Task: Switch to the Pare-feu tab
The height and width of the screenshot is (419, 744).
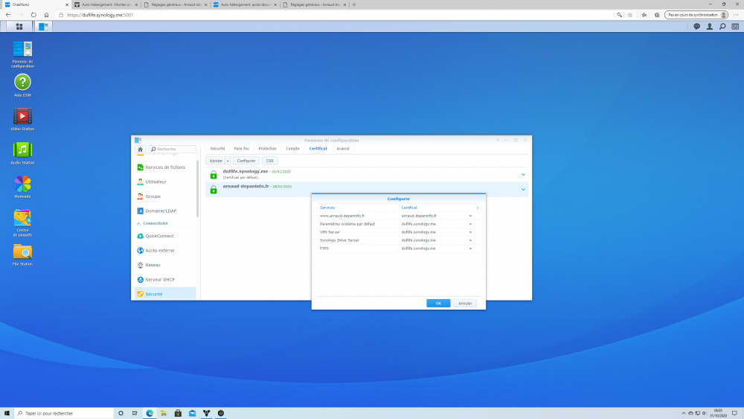Action: (242, 148)
